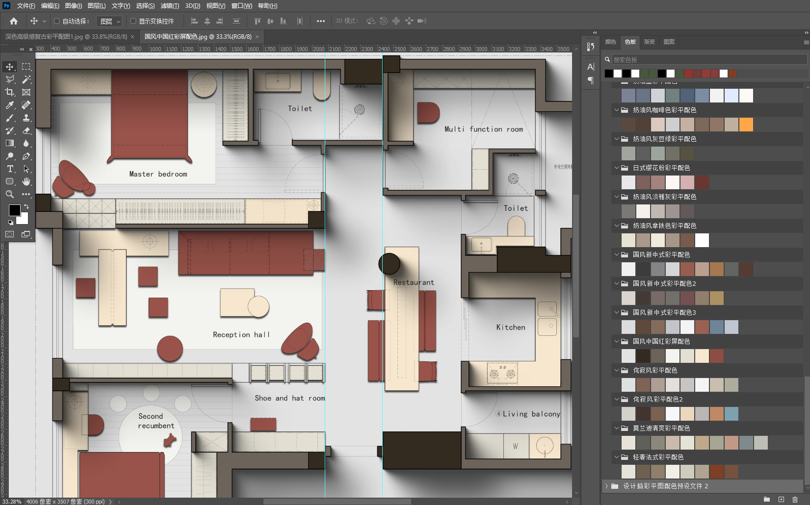The height and width of the screenshot is (505, 810).
Task: Open the character panel icon in side strip
Action: [x=591, y=67]
